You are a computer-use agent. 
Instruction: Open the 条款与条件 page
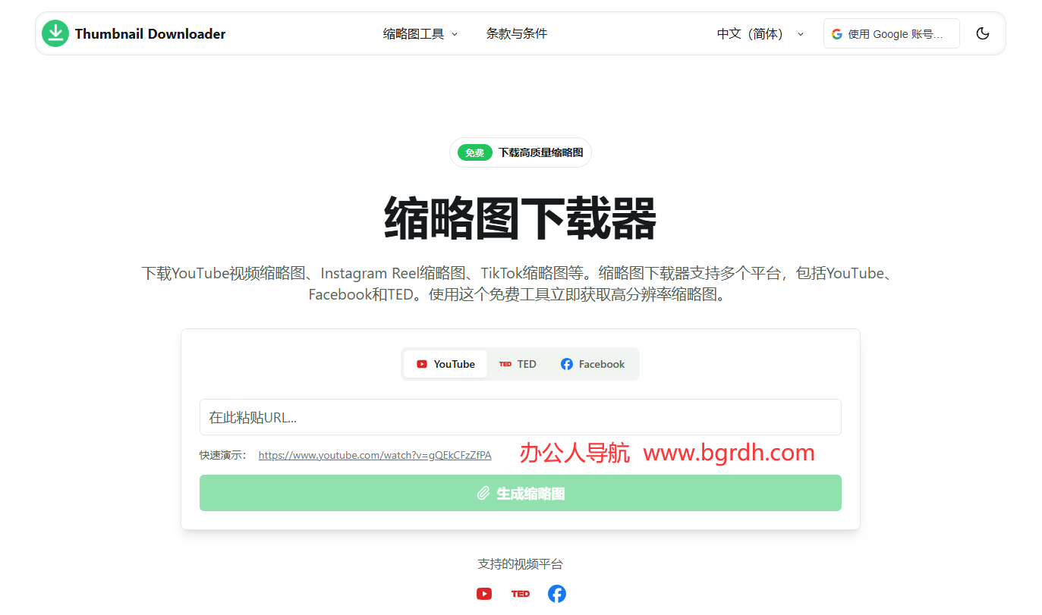pyautogui.click(x=517, y=33)
